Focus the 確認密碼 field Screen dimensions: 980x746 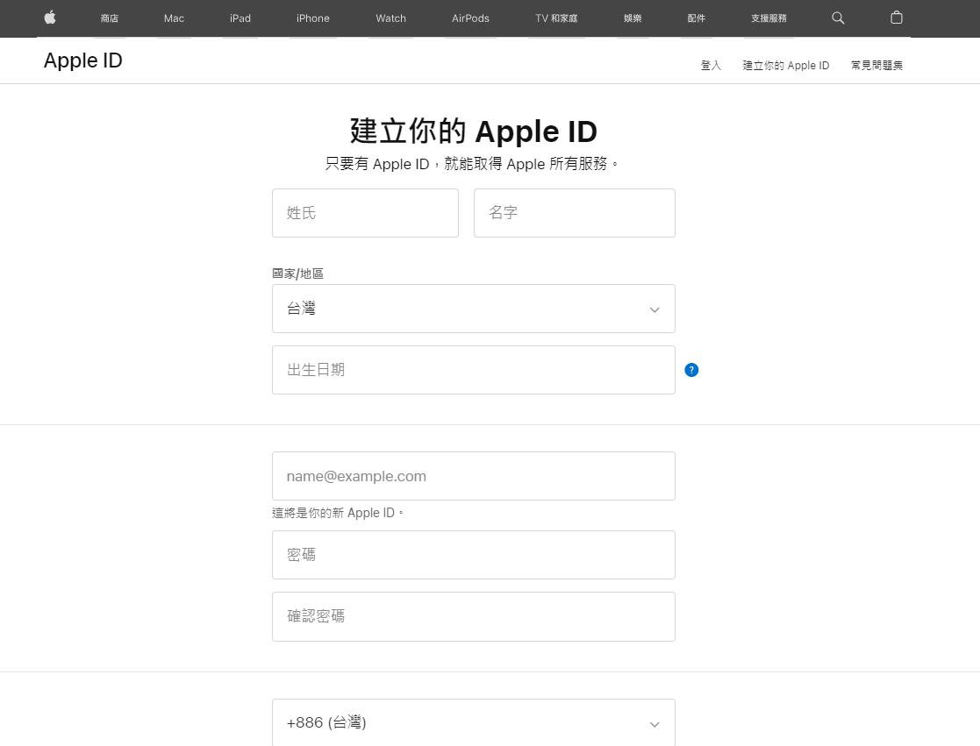point(474,616)
